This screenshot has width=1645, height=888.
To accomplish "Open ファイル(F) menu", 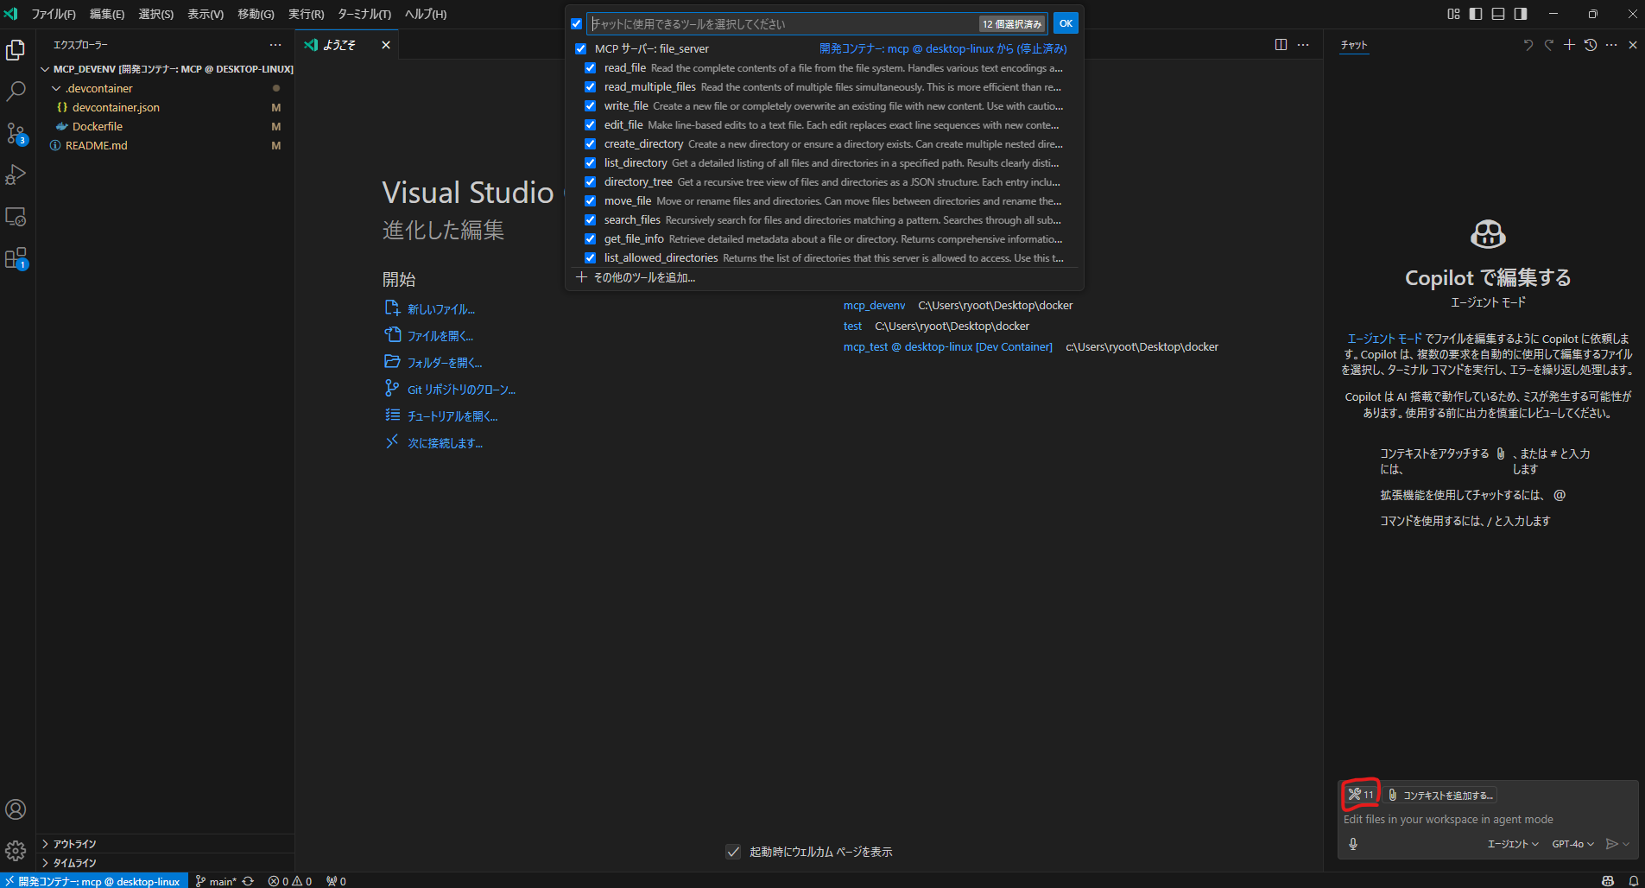I will (54, 14).
